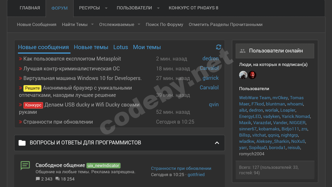Open online user SopilqaD

[x=258, y=148]
